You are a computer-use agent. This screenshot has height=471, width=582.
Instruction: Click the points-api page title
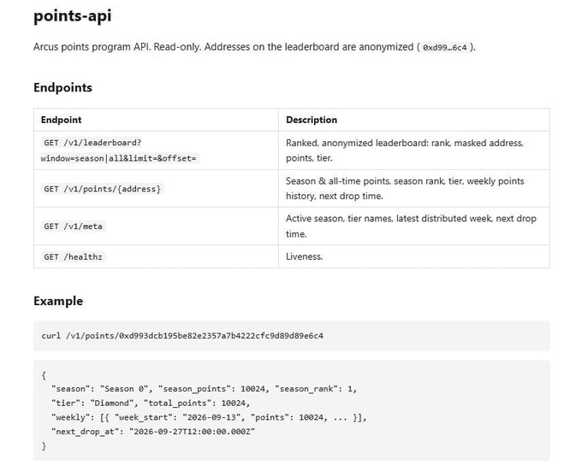click(73, 16)
